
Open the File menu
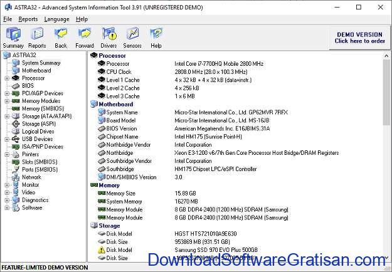click(x=8, y=19)
